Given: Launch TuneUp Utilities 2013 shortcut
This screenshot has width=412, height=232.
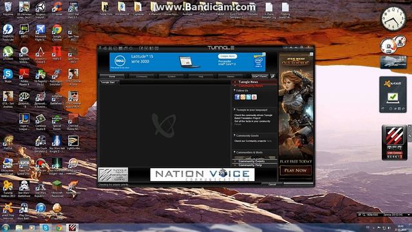Looking at the screenshot, I should (8, 189).
